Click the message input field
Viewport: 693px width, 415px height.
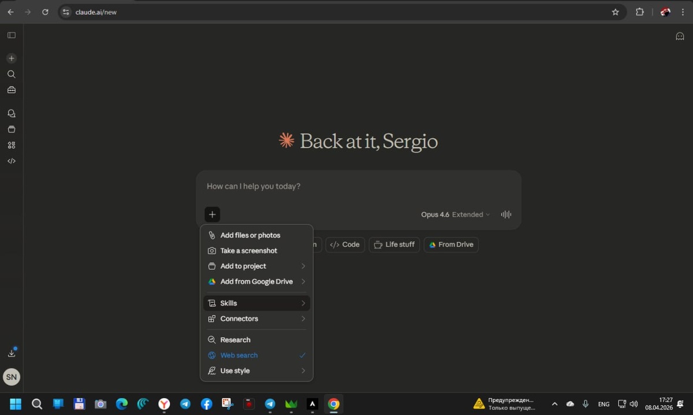coord(358,187)
